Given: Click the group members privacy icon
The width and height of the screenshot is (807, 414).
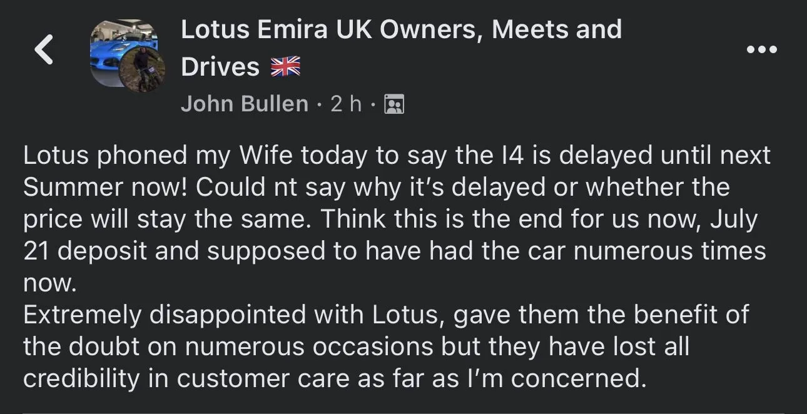Looking at the screenshot, I should pyautogui.click(x=393, y=104).
